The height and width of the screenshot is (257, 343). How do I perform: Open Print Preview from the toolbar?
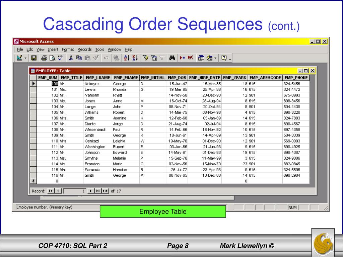pyautogui.click(x=52, y=58)
